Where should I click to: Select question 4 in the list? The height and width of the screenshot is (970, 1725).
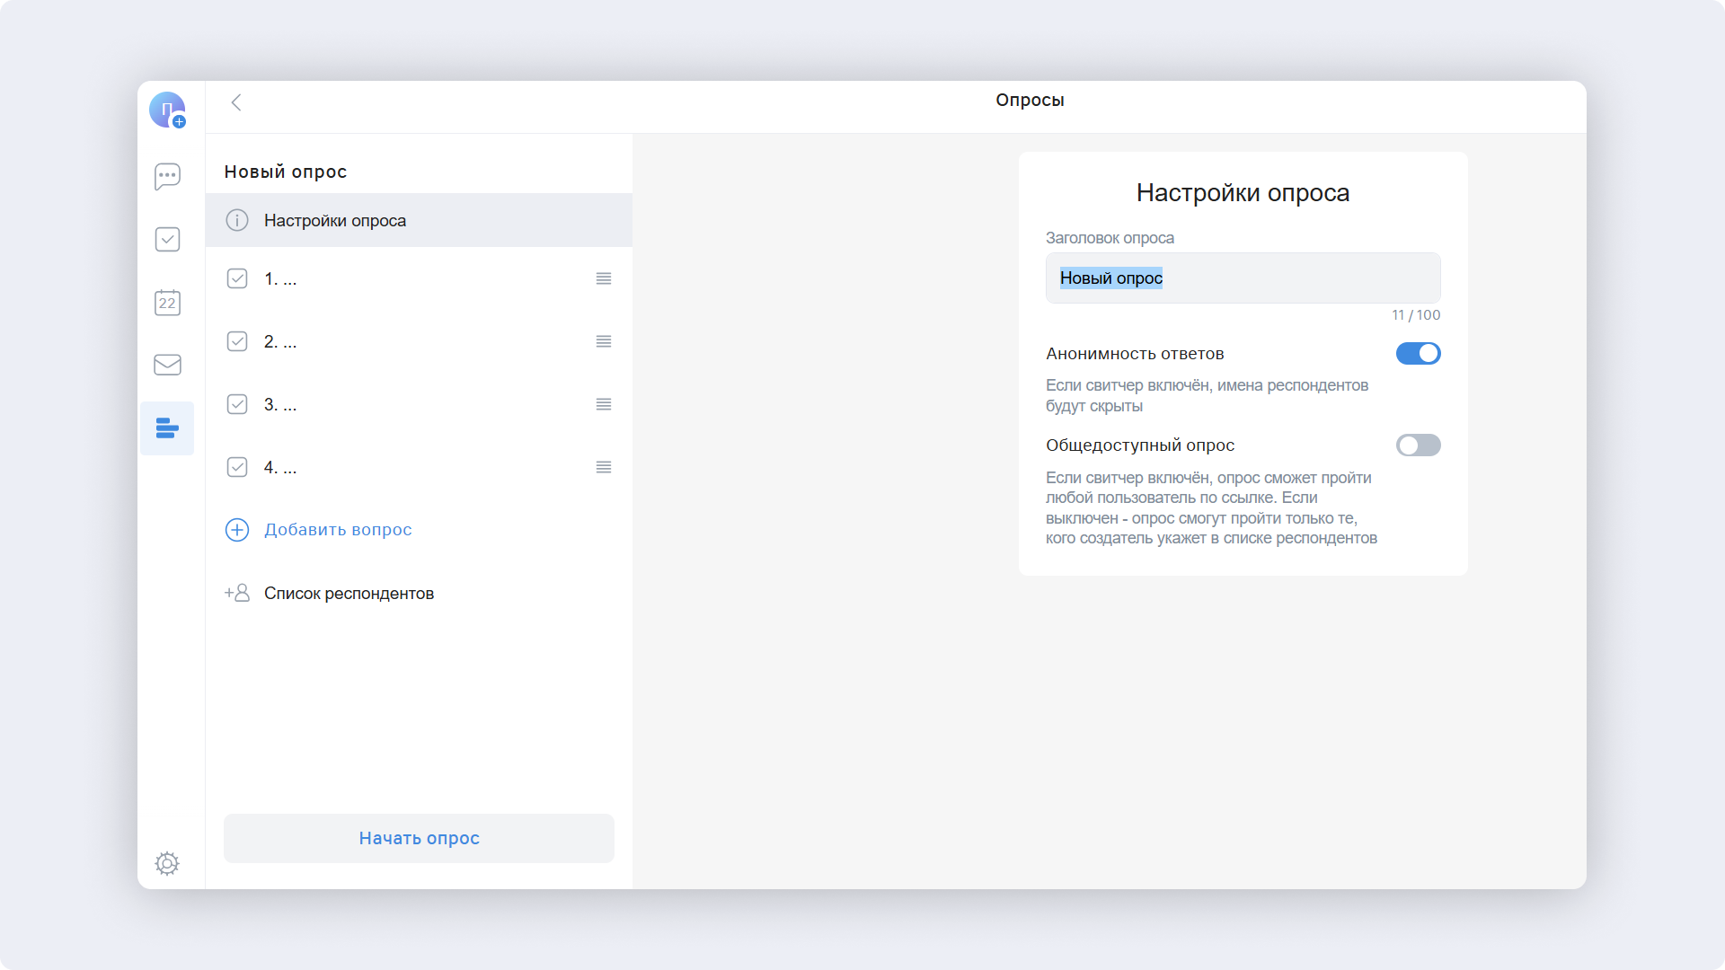[x=280, y=467]
